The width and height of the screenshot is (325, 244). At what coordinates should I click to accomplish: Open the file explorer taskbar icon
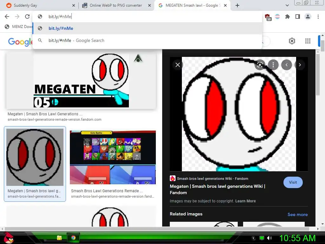click(x=59, y=238)
